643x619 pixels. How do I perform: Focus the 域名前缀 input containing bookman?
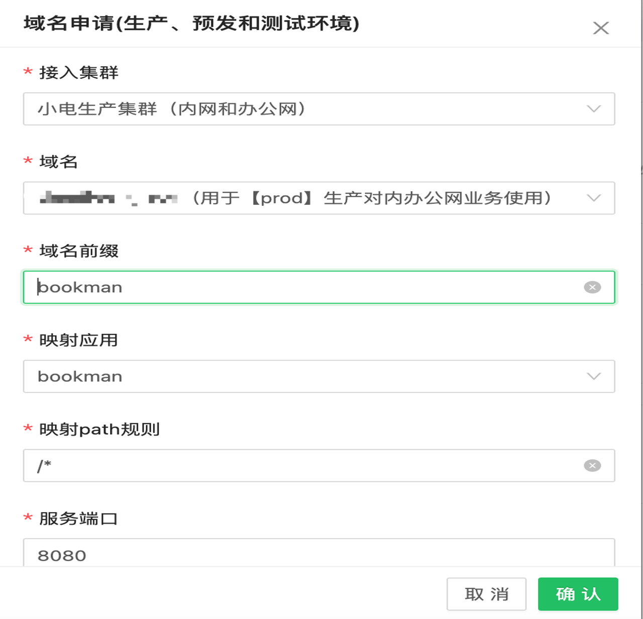pyautogui.click(x=301, y=287)
